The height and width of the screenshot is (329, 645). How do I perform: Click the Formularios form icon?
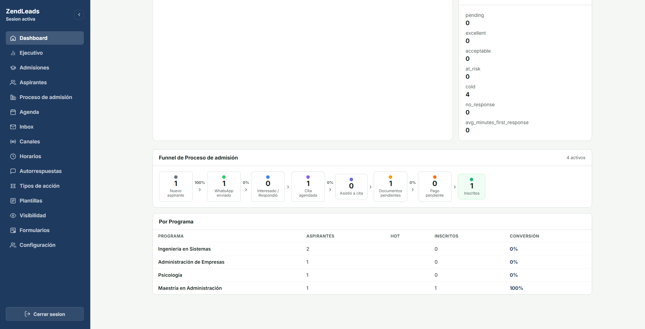13,230
